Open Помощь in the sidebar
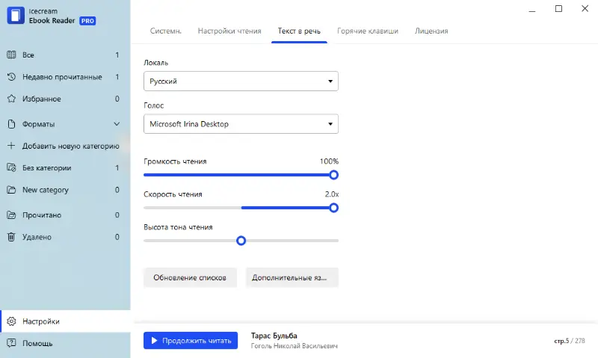 click(x=65, y=343)
